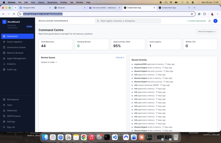Viewport: 221px width, 143px height.
Task: Open a new Chrome tab
Action: point(194,8)
